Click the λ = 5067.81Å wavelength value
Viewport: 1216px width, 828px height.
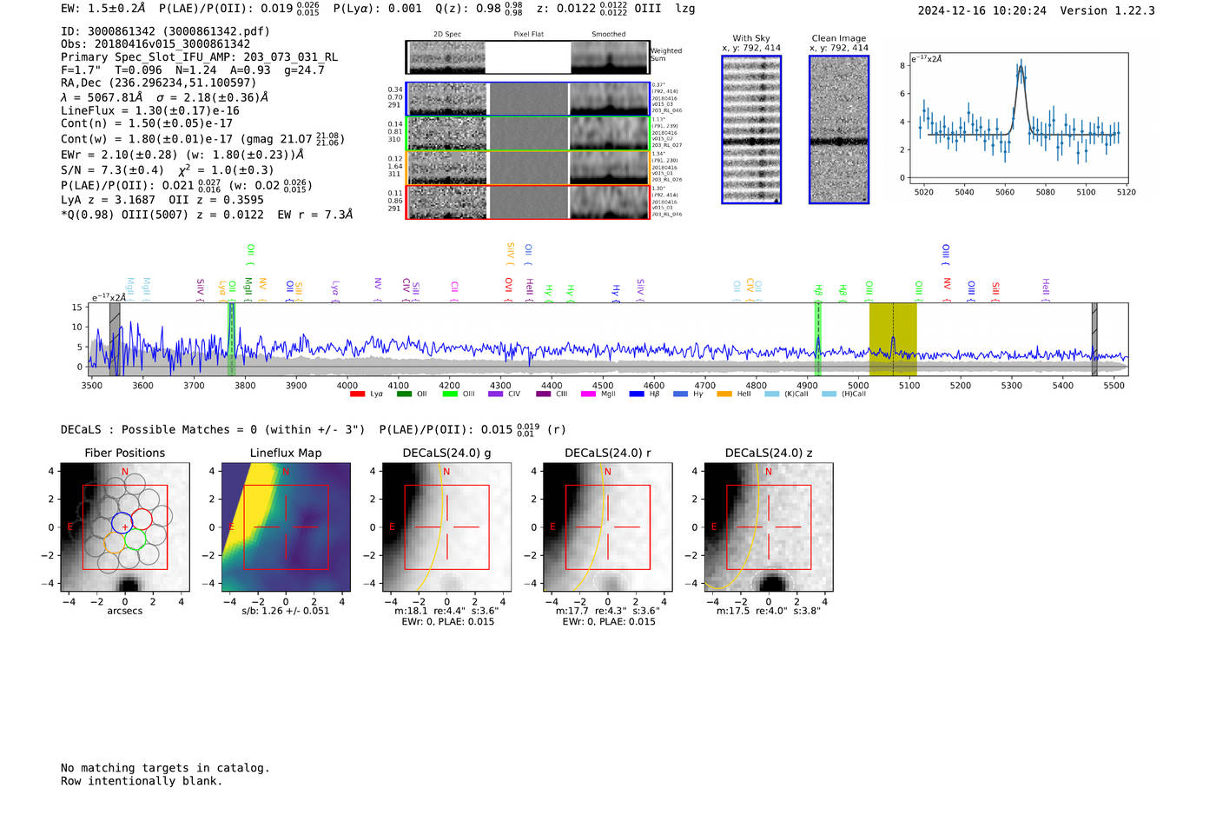(102, 97)
